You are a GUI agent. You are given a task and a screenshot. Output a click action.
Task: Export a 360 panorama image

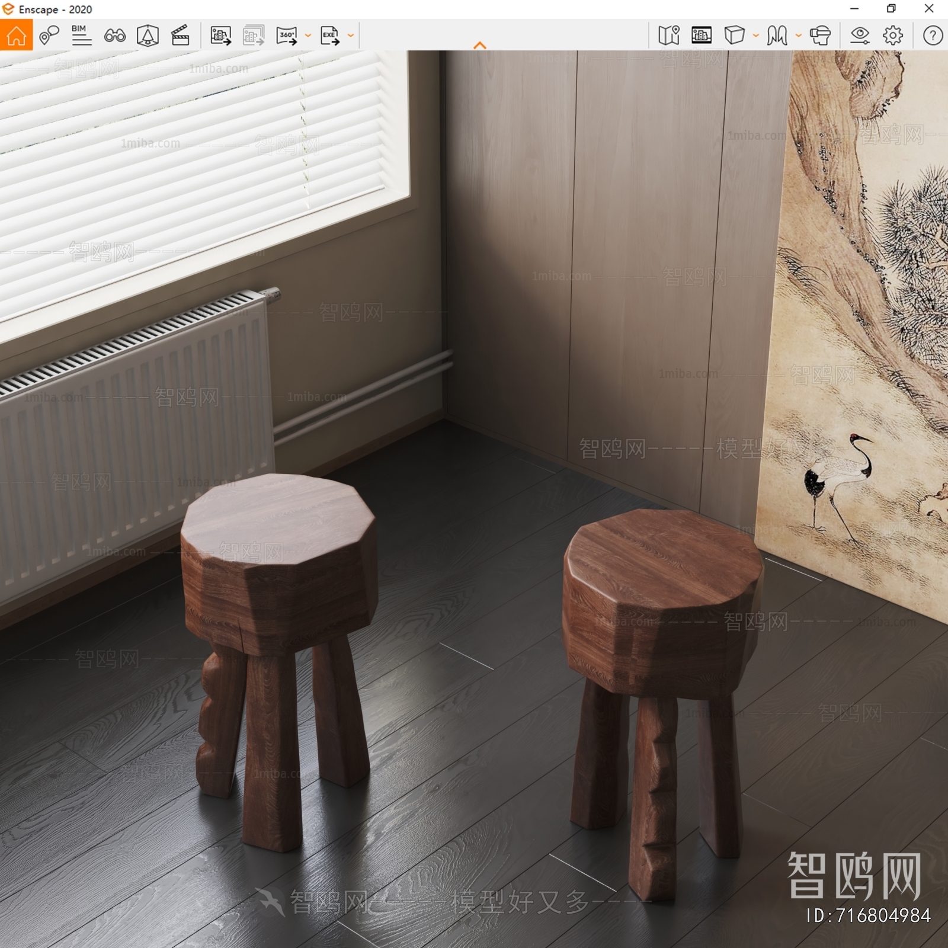click(x=287, y=36)
